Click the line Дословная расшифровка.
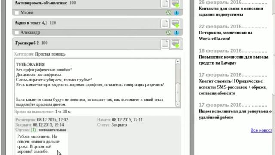The height and width of the screenshot is (155, 275). [x=39, y=74]
